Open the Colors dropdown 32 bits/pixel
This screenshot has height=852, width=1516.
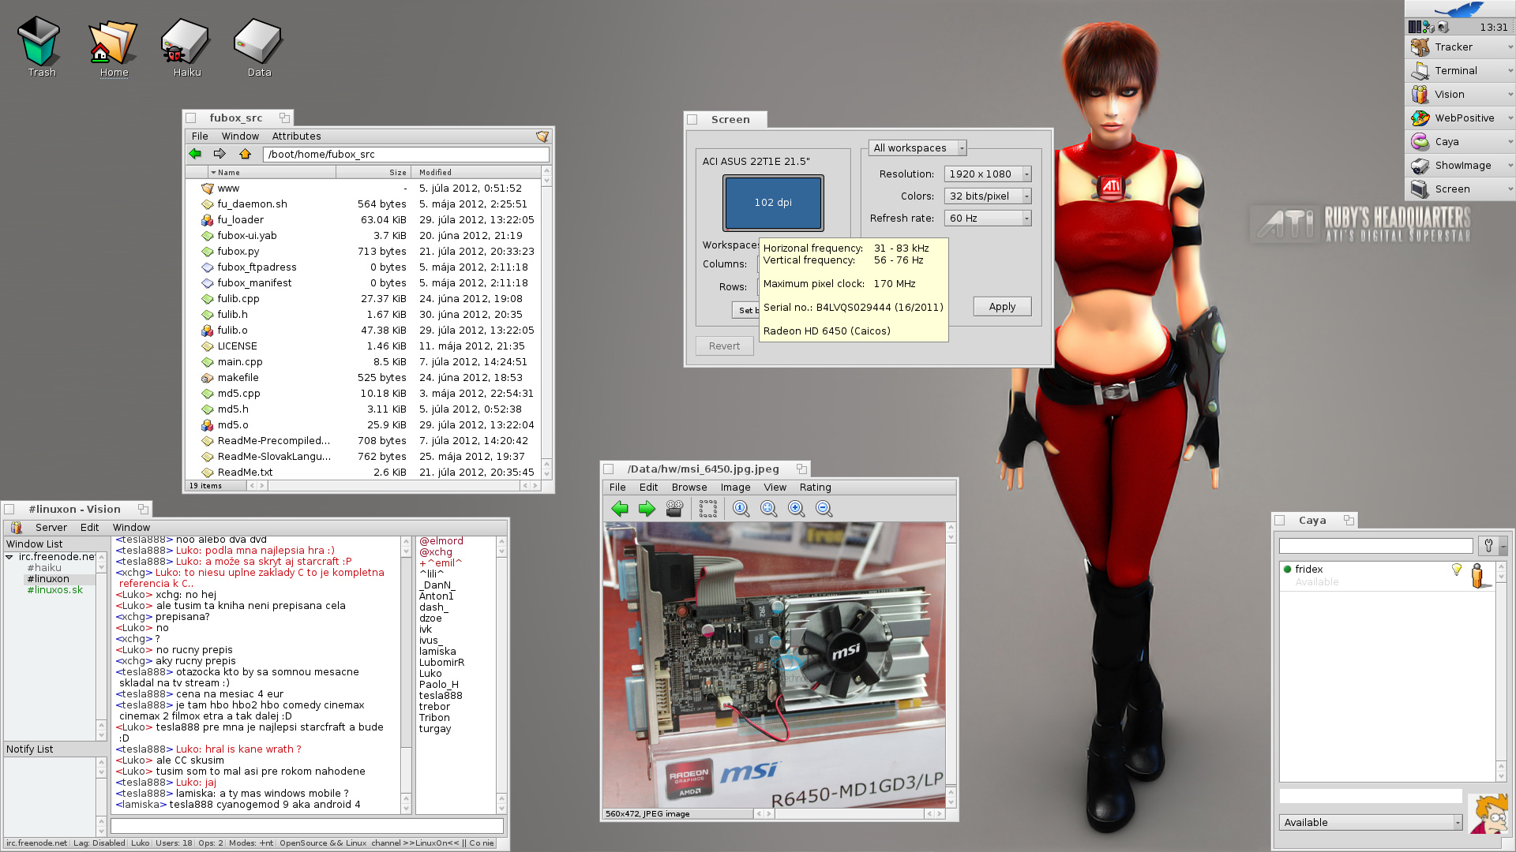tap(987, 196)
